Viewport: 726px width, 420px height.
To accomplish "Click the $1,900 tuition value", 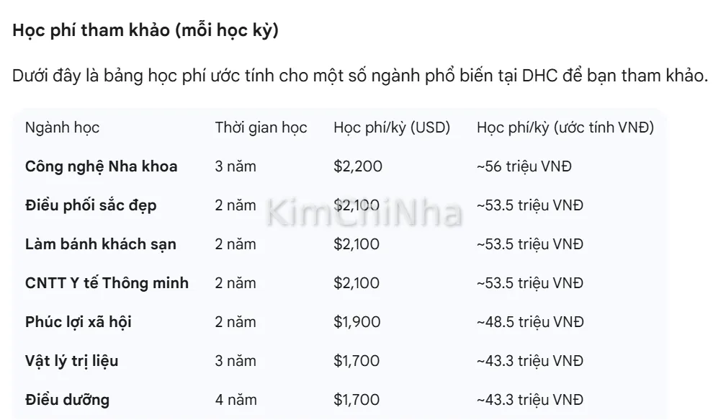I will [357, 322].
